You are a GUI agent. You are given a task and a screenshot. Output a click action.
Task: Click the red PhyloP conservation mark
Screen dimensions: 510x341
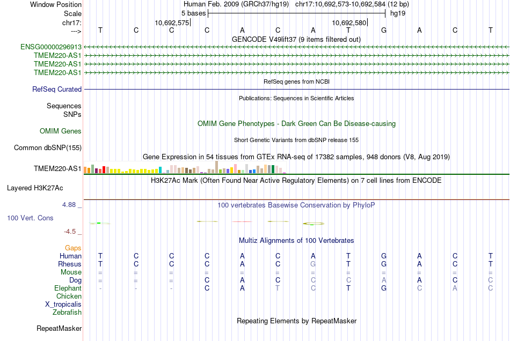coord(242,221)
